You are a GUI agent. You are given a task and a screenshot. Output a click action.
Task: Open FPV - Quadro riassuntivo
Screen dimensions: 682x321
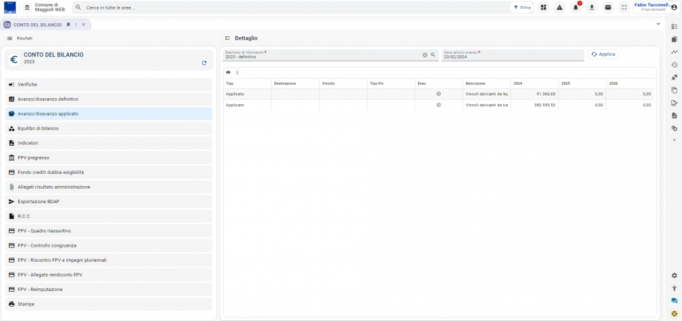coord(108,231)
